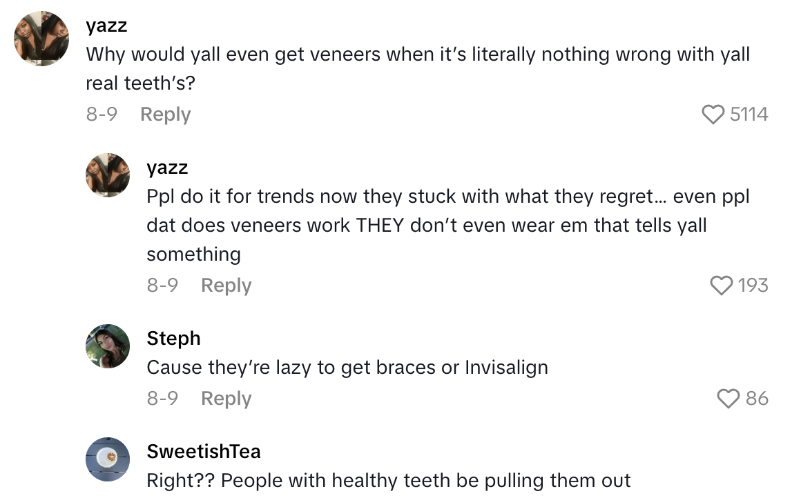The image size is (801, 498).
Task: Click the heart icon showing 193 likes
Action: 722,286
